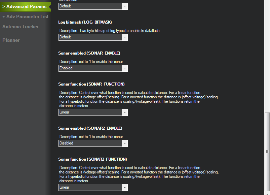
Task: Click the Sonar enabled (SONAR2_ENABLE) heading
Action: (x=90, y=128)
